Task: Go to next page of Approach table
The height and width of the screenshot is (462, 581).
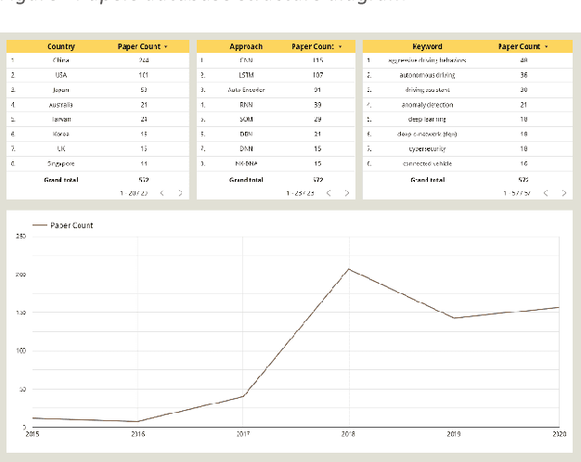Action: (x=347, y=193)
